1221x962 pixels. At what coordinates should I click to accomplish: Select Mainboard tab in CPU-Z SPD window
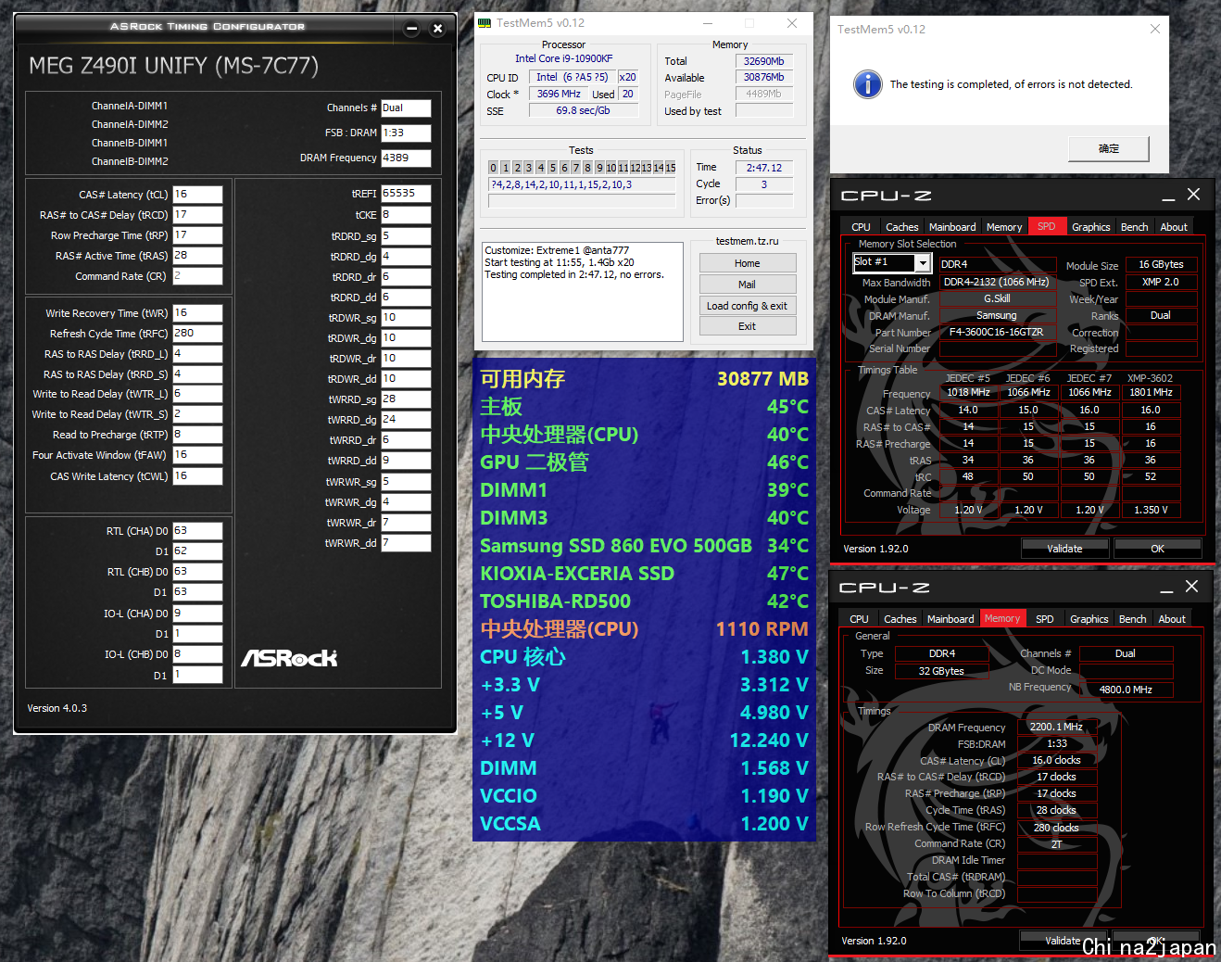[x=952, y=227]
